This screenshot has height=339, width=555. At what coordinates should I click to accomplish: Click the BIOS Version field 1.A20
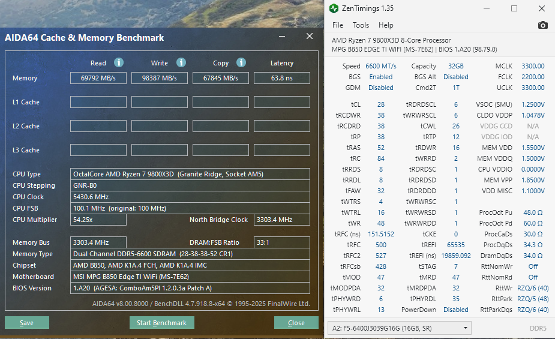pos(190,288)
